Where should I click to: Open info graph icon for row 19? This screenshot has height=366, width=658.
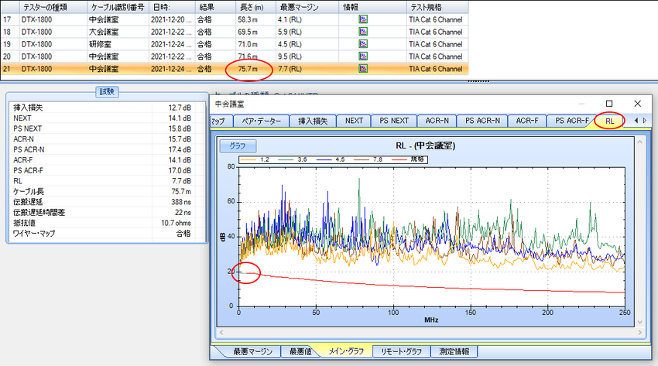click(363, 44)
